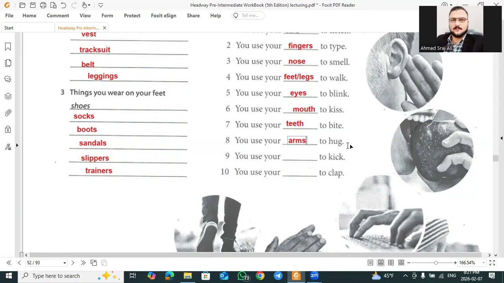Open the Signatures pen panel

(x=8, y=147)
